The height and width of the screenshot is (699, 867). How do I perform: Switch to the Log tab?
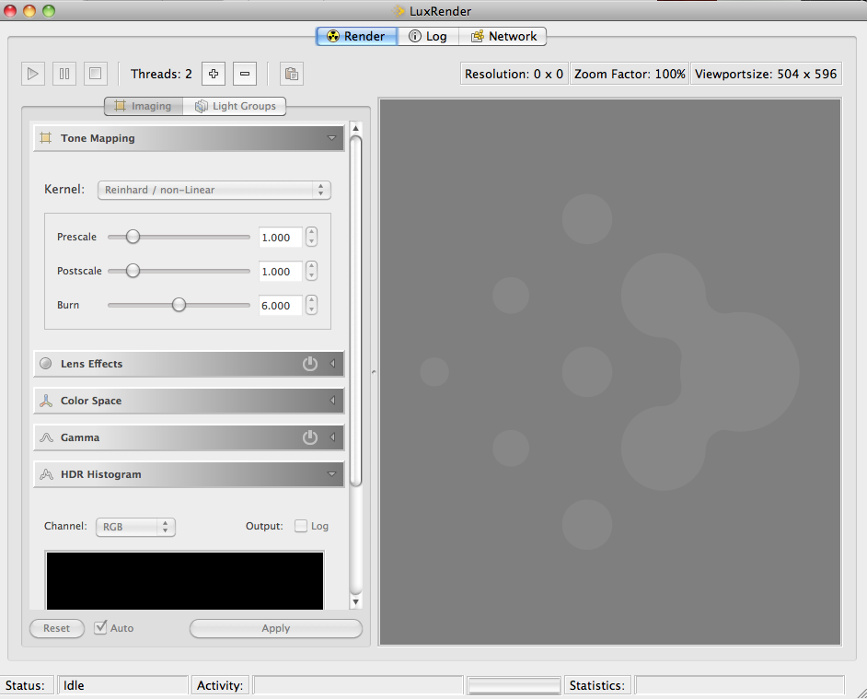click(427, 36)
